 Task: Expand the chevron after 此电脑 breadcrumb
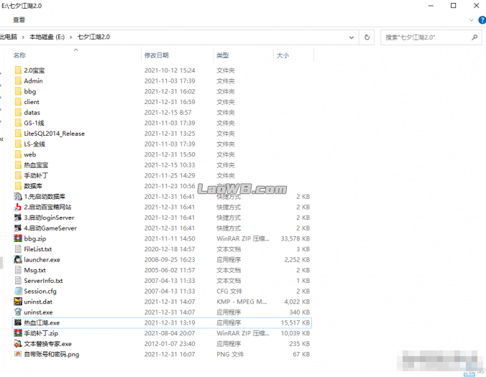[23, 37]
